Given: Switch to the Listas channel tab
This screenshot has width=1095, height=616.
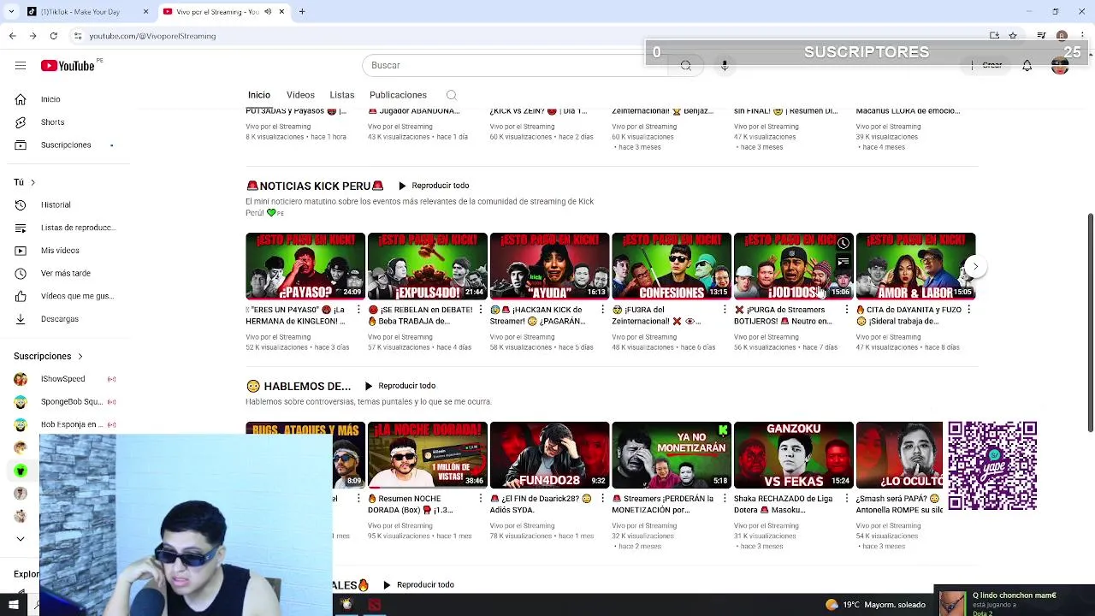Looking at the screenshot, I should pos(342,95).
